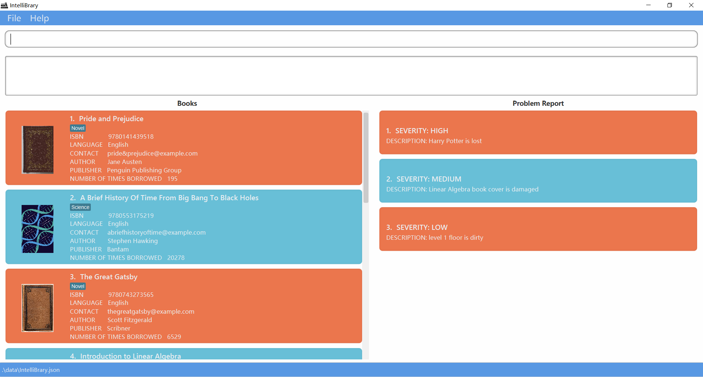Click the Novel tag under Pride and Prejudice
Image resolution: width=703 pixels, height=377 pixels.
[x=78, y=128]
